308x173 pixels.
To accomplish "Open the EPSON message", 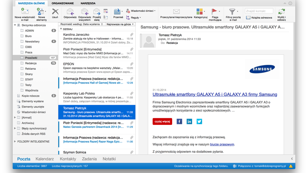I will tap(97, 68).
